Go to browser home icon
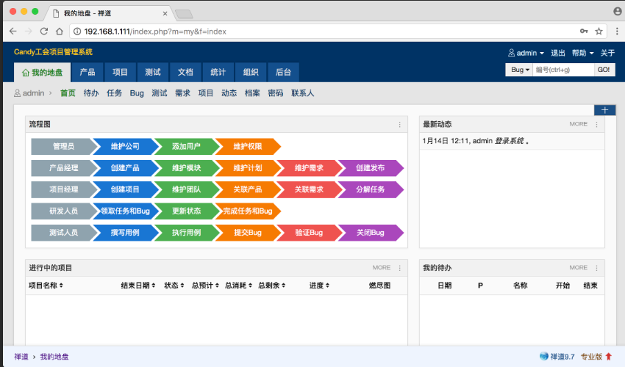The image size is (625, 367). (60, 31)
